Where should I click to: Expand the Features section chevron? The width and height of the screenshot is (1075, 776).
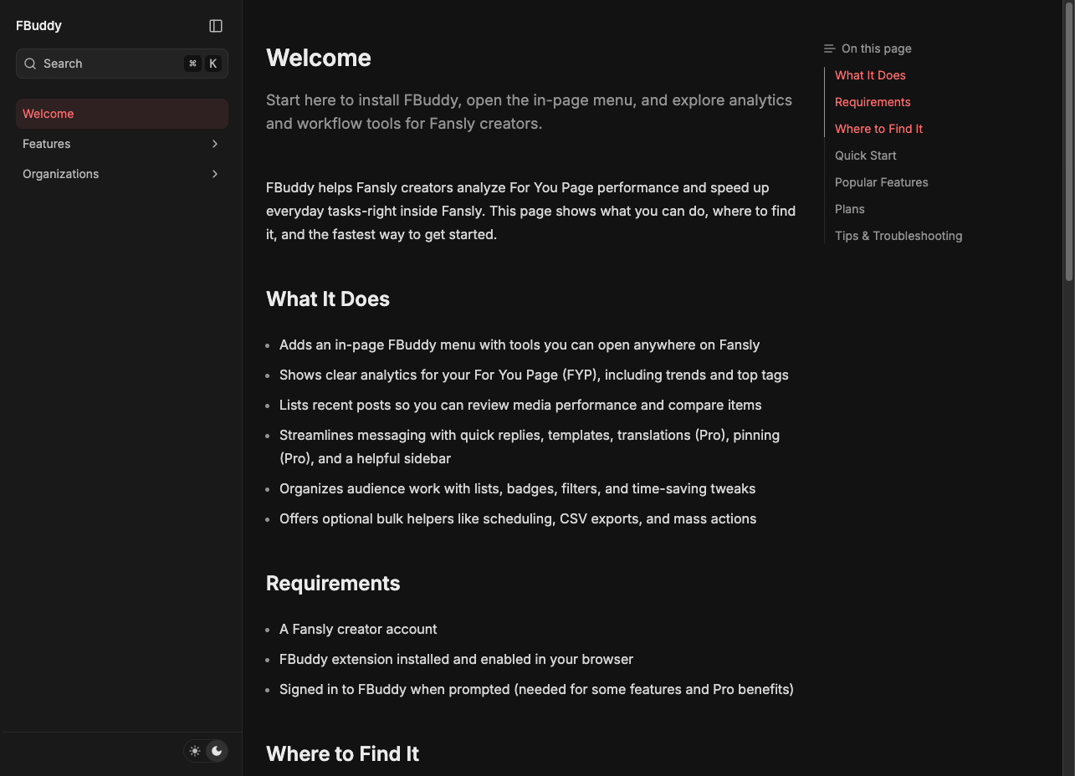(x=214, y=144)
